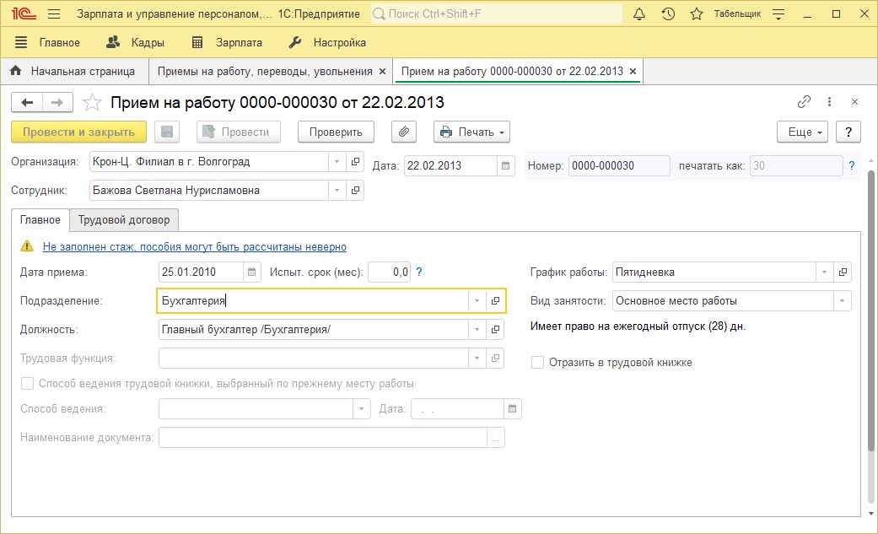Open the Кадры section menu
Screen dimensions: 878x534
[x=136, y=42]
